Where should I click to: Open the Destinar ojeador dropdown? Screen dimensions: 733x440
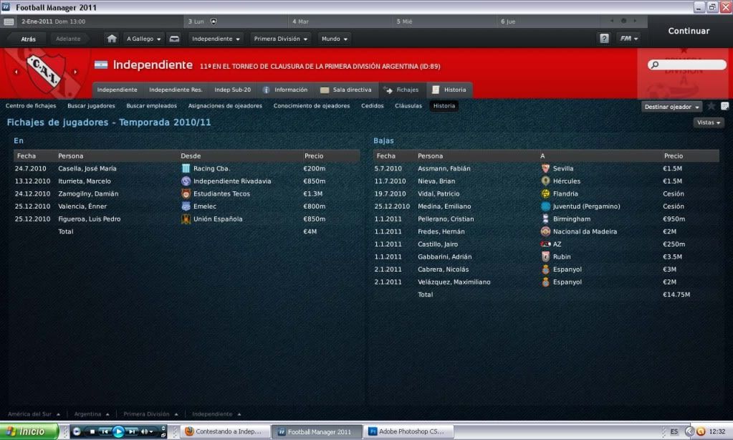tap(672, 107)
